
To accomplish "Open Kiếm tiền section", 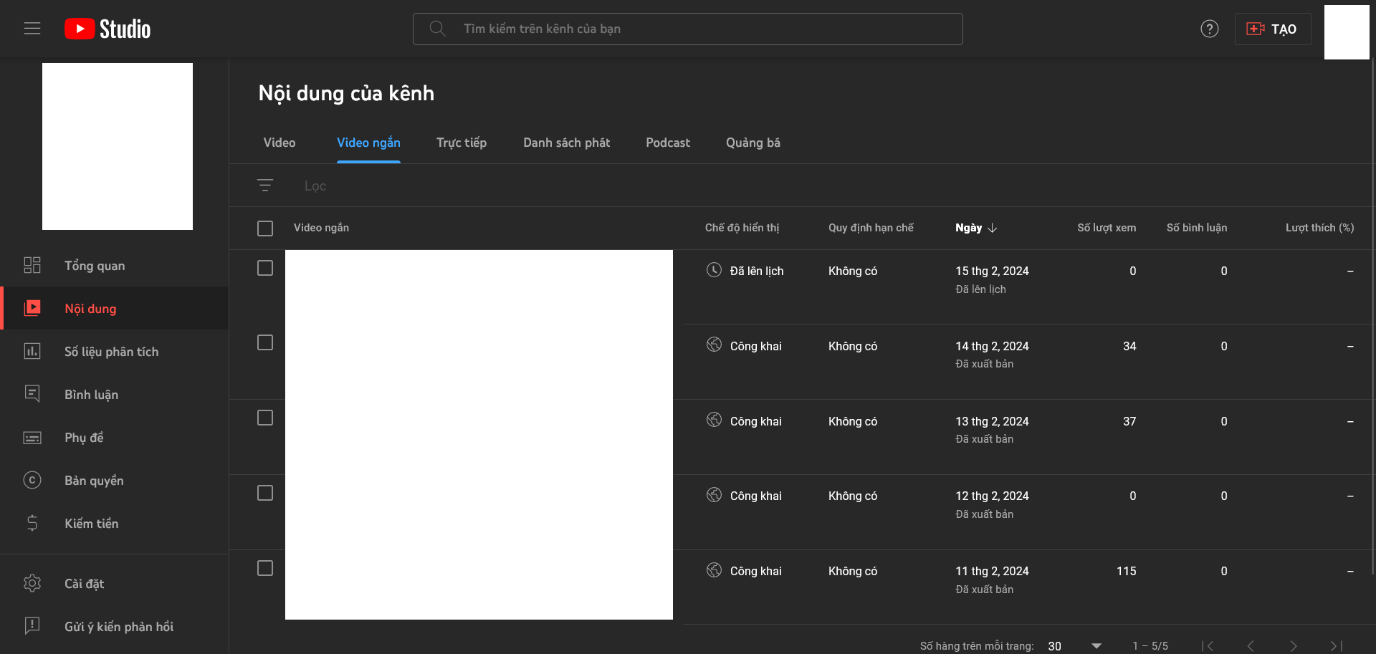I will point(115,523).
